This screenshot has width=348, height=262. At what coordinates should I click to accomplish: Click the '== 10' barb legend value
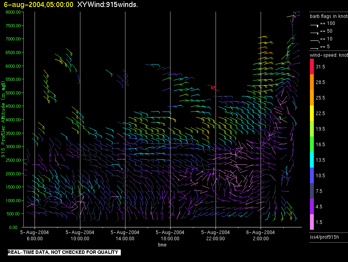(326, 39)
